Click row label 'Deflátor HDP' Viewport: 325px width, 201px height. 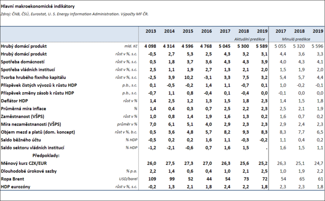tap(14, 101)
